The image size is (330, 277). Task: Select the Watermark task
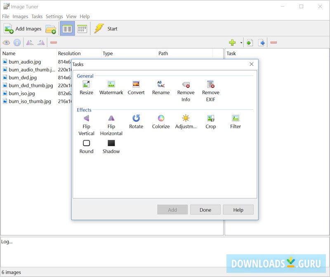tap(111, 88)
